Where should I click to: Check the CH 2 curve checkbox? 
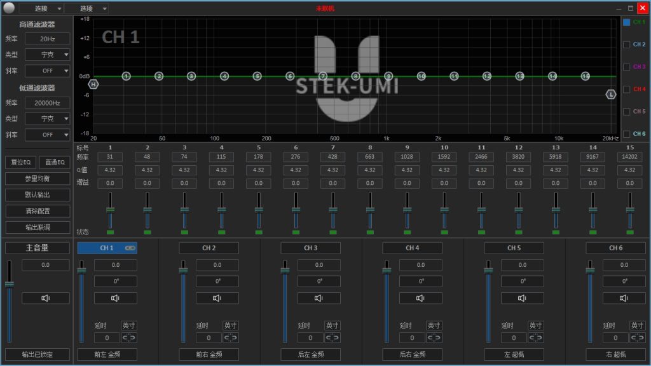[x=626, y=45]
